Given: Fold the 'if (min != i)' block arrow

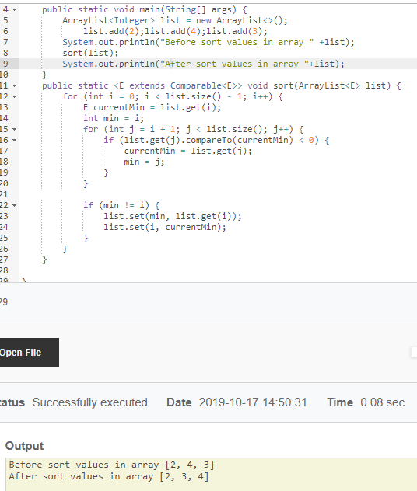Looking at the screenshot, I should point(15,205).
